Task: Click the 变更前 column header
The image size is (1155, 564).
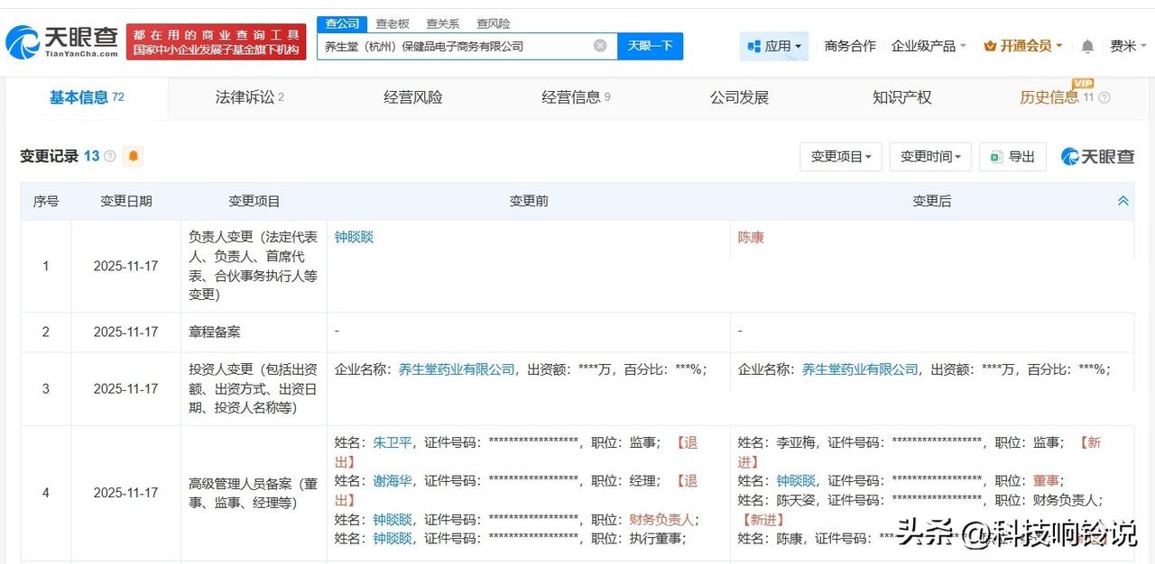Action: coord(529,201)
